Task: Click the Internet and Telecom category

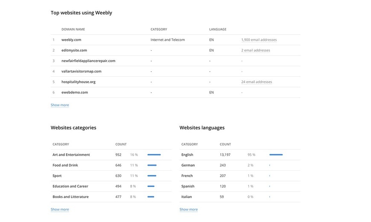Action: pos(167,40)
